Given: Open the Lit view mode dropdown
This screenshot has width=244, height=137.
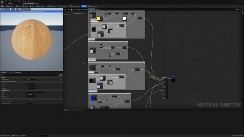Looking at the screenshot, I should point(13,10).
